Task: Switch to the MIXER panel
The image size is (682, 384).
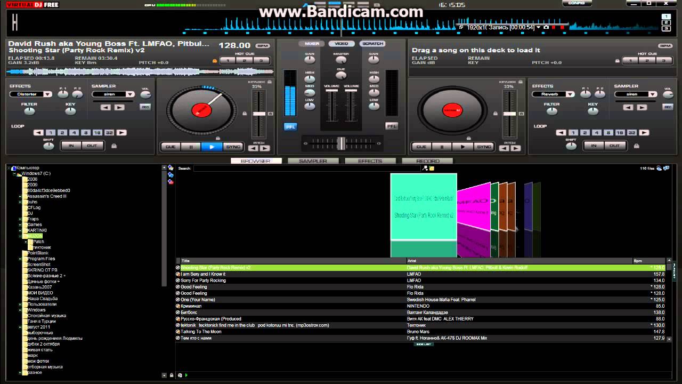Action: (312, 44)
